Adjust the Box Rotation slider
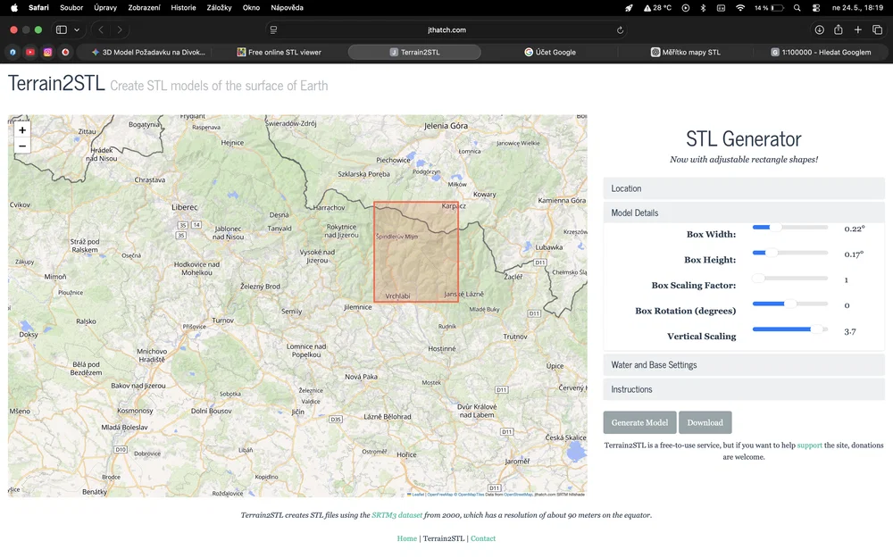 (790, 304)
